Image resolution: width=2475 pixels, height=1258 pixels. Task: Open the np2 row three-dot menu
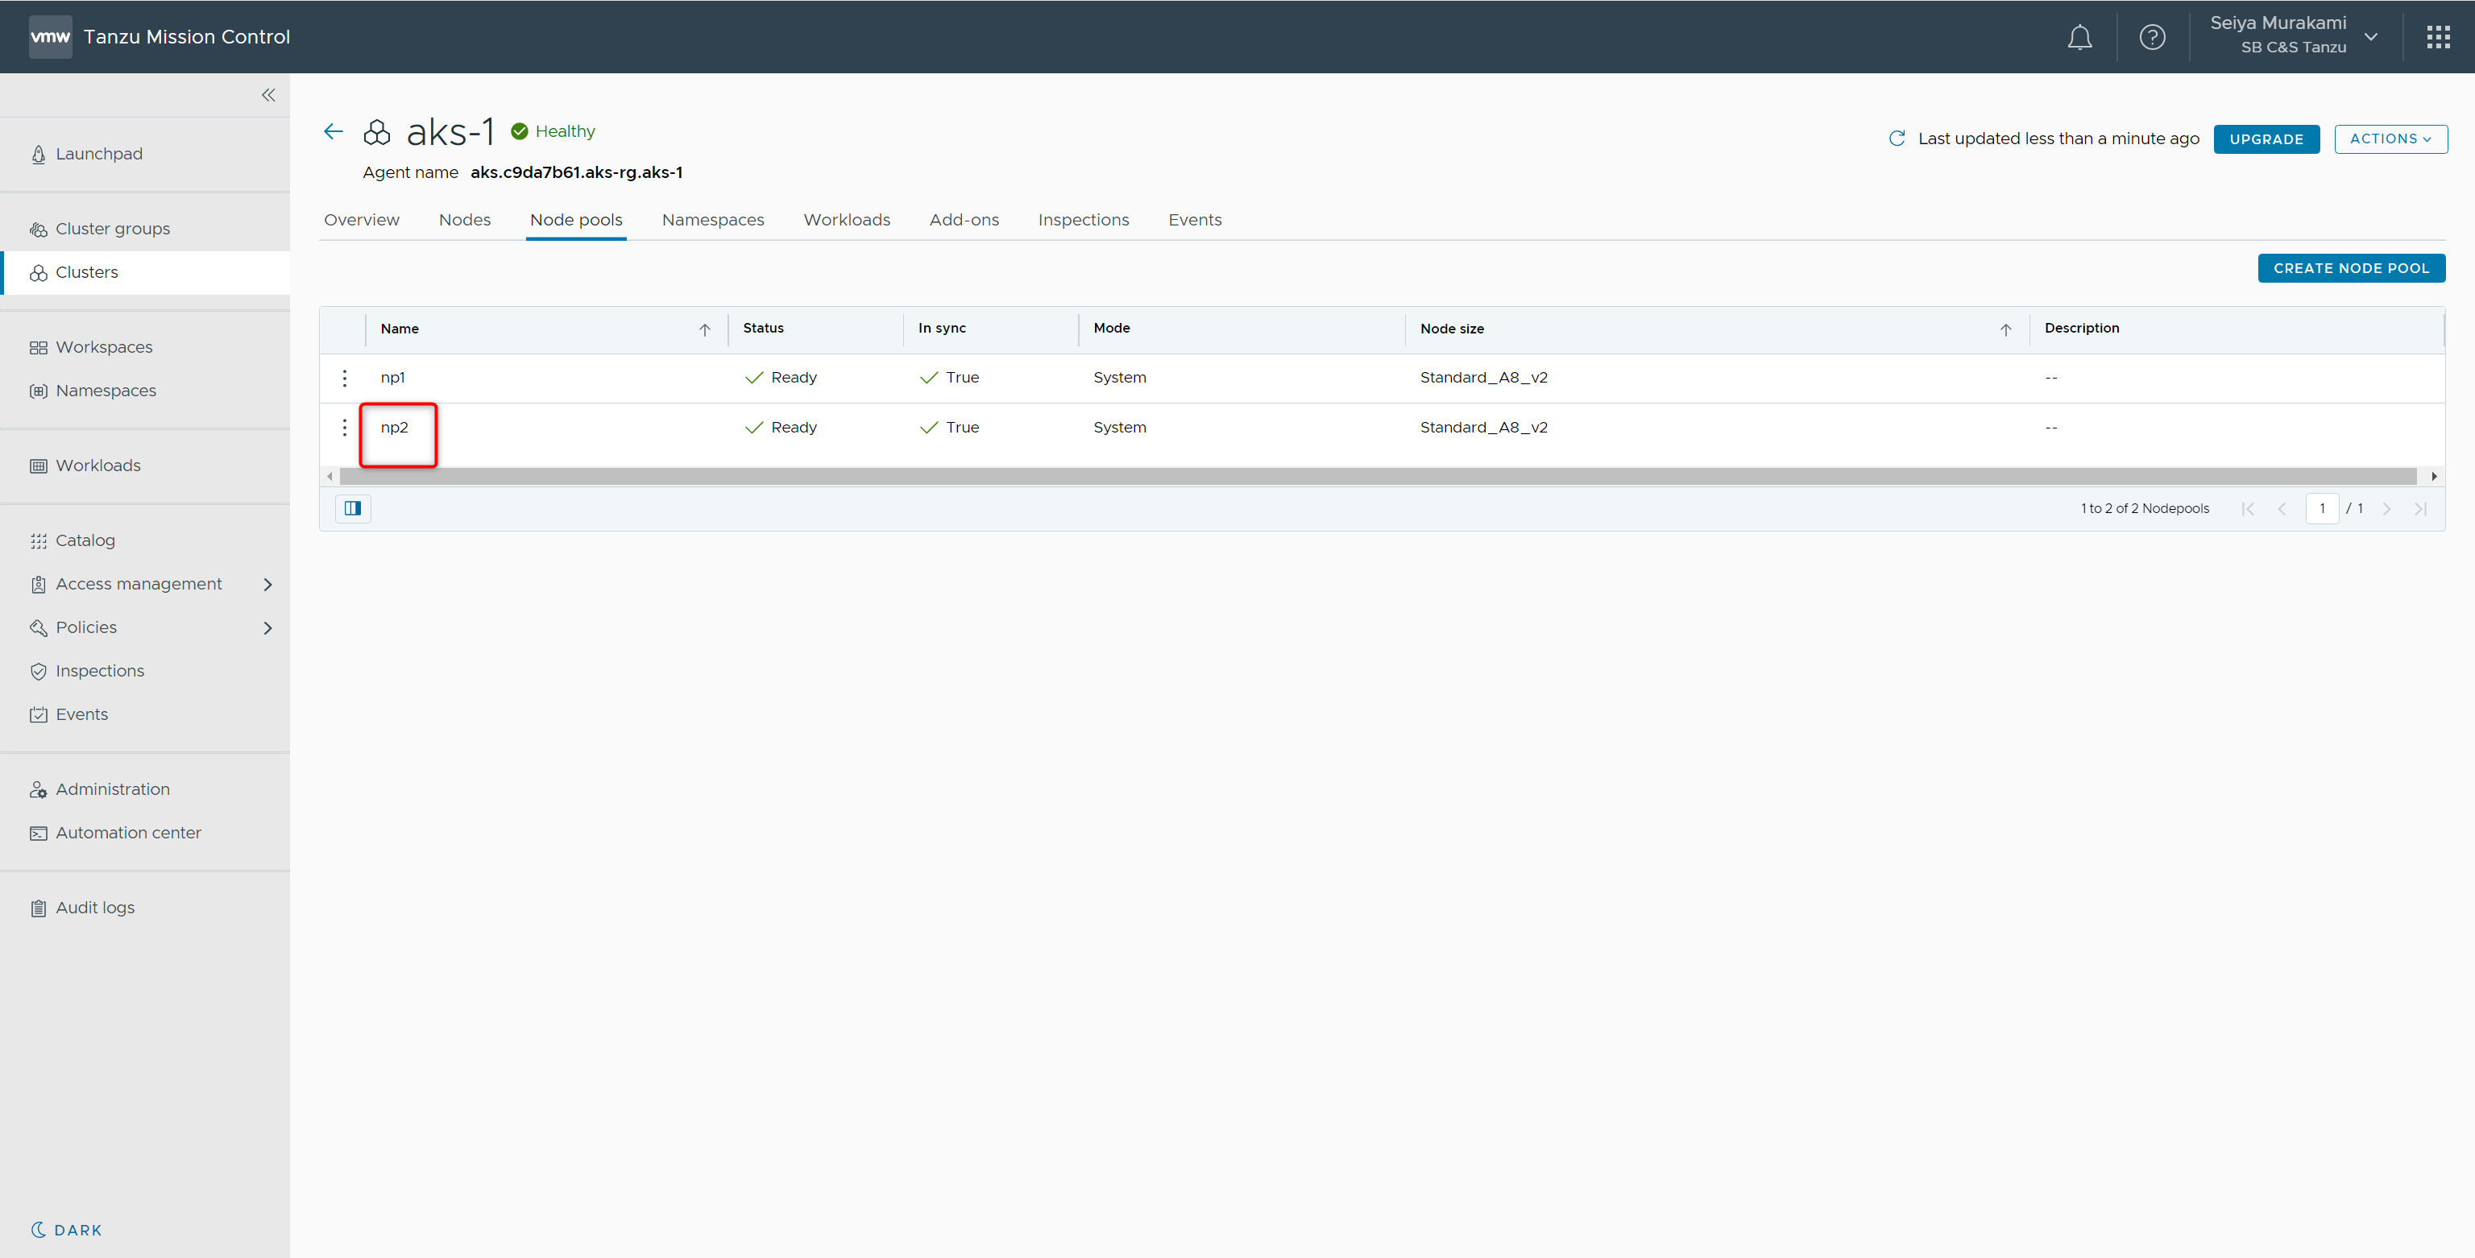click(x=345, y=428)
